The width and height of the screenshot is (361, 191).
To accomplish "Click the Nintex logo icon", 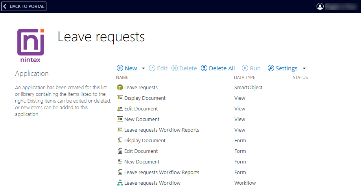I will pyautogui.click(x=31, y=45).
